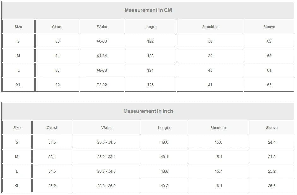Click the sleeve value 62 cell
This screenshot has height=195, width=297.
[269, 41]
